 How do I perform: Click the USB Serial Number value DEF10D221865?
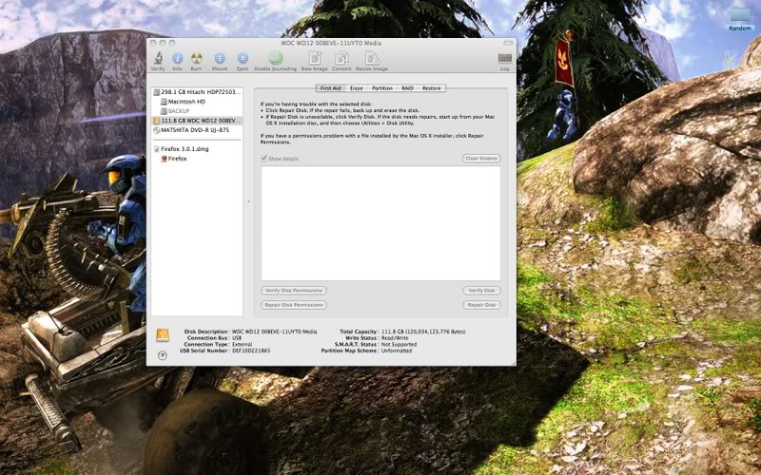coord(251,351)
